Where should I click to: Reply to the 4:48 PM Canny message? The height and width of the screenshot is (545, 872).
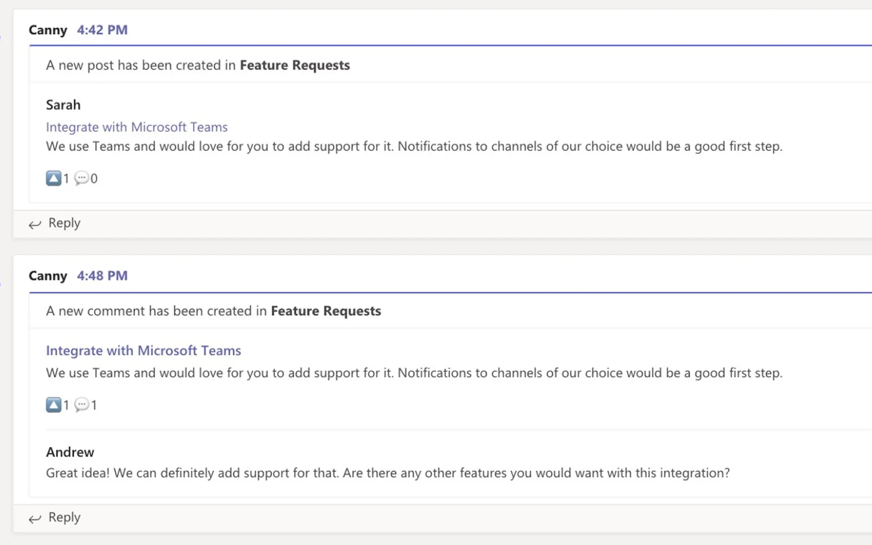[x=64, y=517]
